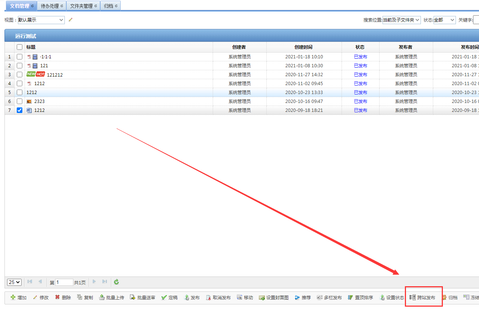This screenshot has height=310, width=479.
Task: Click 已发布 status link in row 1
Action: tap(360, 57)
